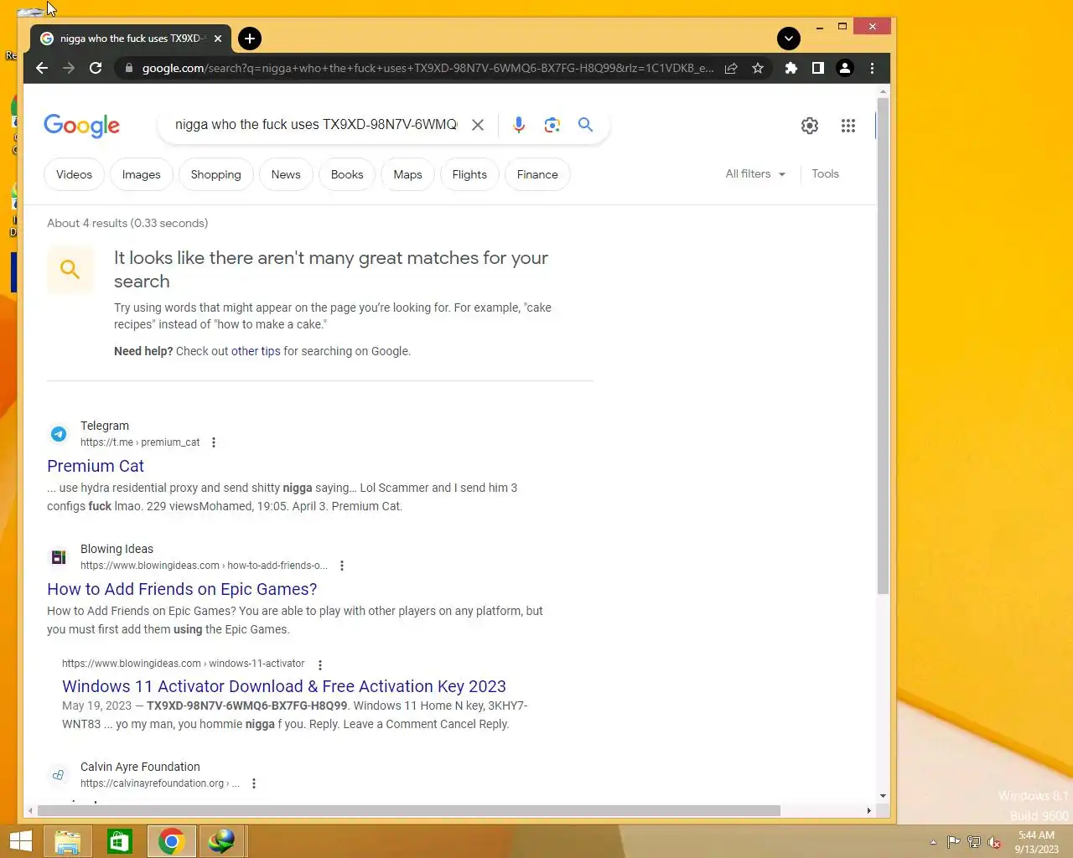The image size is (1073, 858).
Task: Open more options for Telegram result
Action: 214,442
